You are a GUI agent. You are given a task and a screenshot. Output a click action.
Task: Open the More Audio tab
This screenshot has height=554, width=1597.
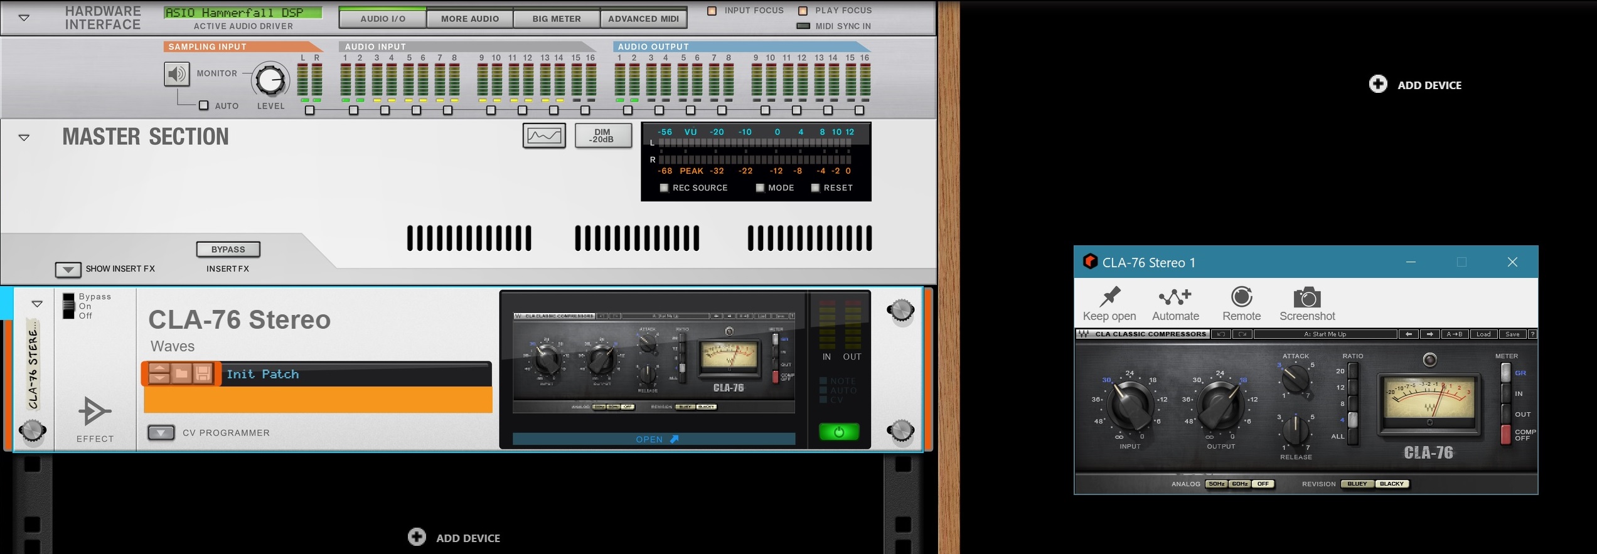point(470,18)
